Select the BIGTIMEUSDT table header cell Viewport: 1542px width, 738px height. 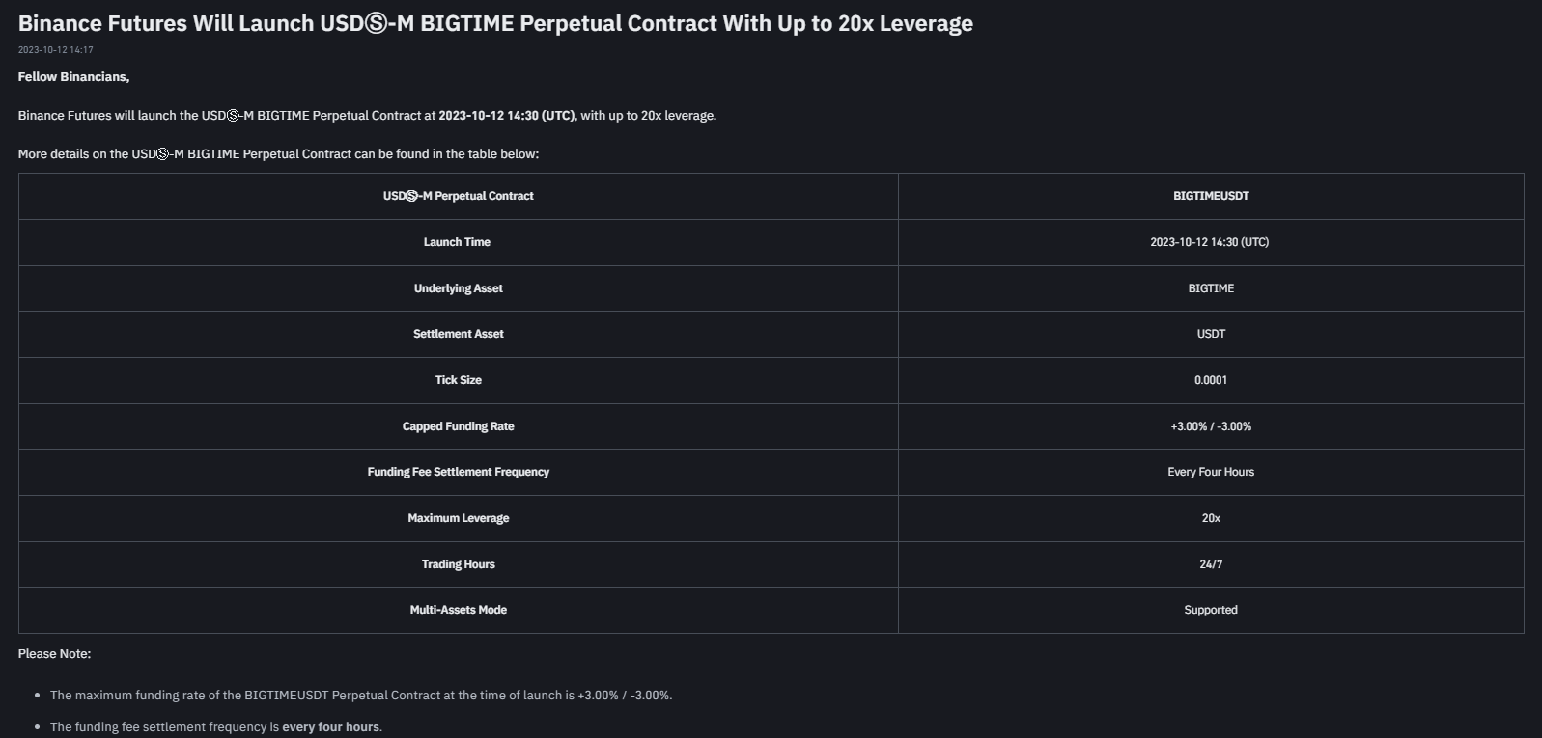1211,196
